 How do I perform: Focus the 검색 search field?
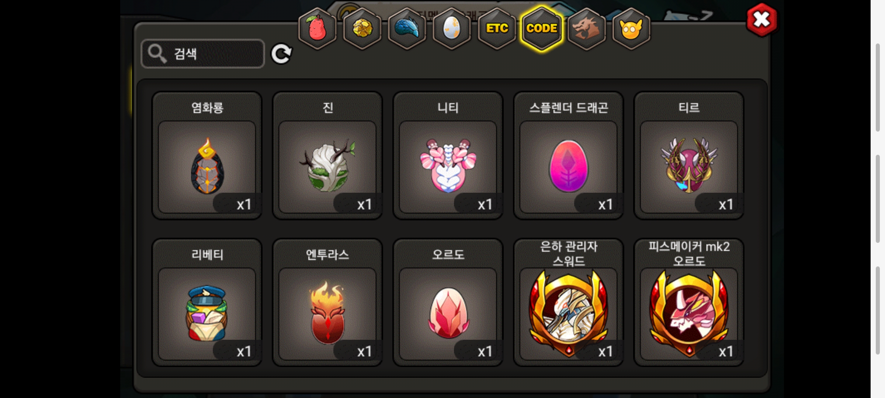pos(203,54)
